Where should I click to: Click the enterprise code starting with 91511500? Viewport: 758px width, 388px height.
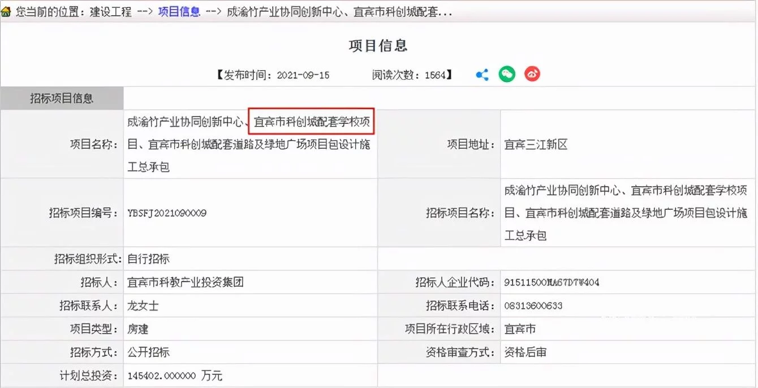[552, 282]
